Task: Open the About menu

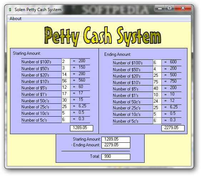Action: tap(15, 19)
